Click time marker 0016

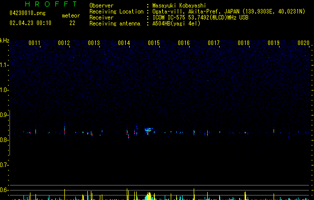pyautogui.click(x=184, y=43)
